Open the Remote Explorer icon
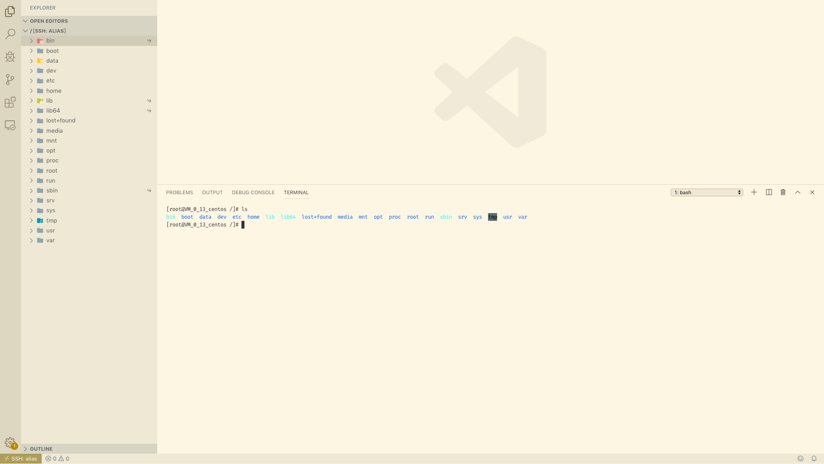 pos(10,125)
